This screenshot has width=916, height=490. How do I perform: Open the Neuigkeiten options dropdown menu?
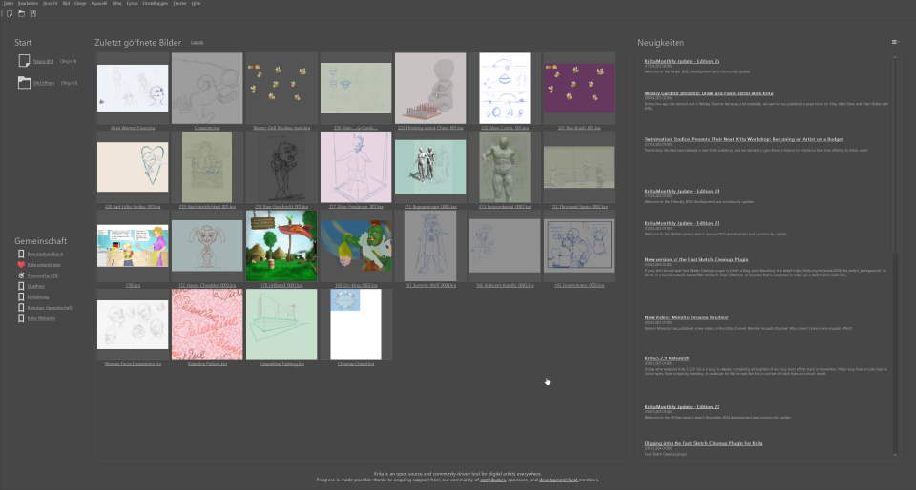(x=894, y=42)
